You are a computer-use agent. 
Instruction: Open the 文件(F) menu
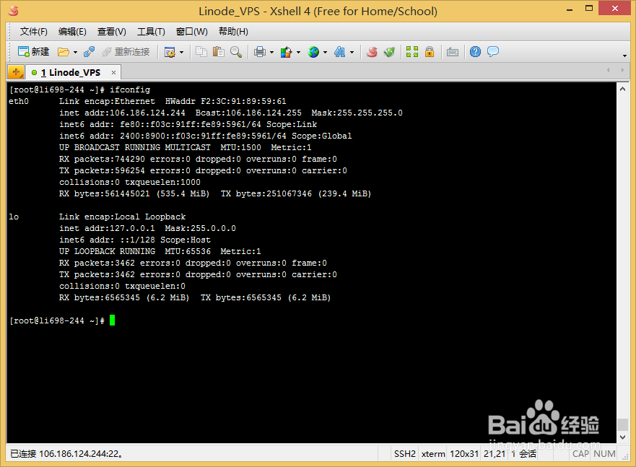[34, 32]
